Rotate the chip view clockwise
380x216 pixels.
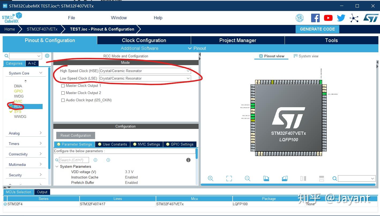pyautogui.click(x=266, y=178)
